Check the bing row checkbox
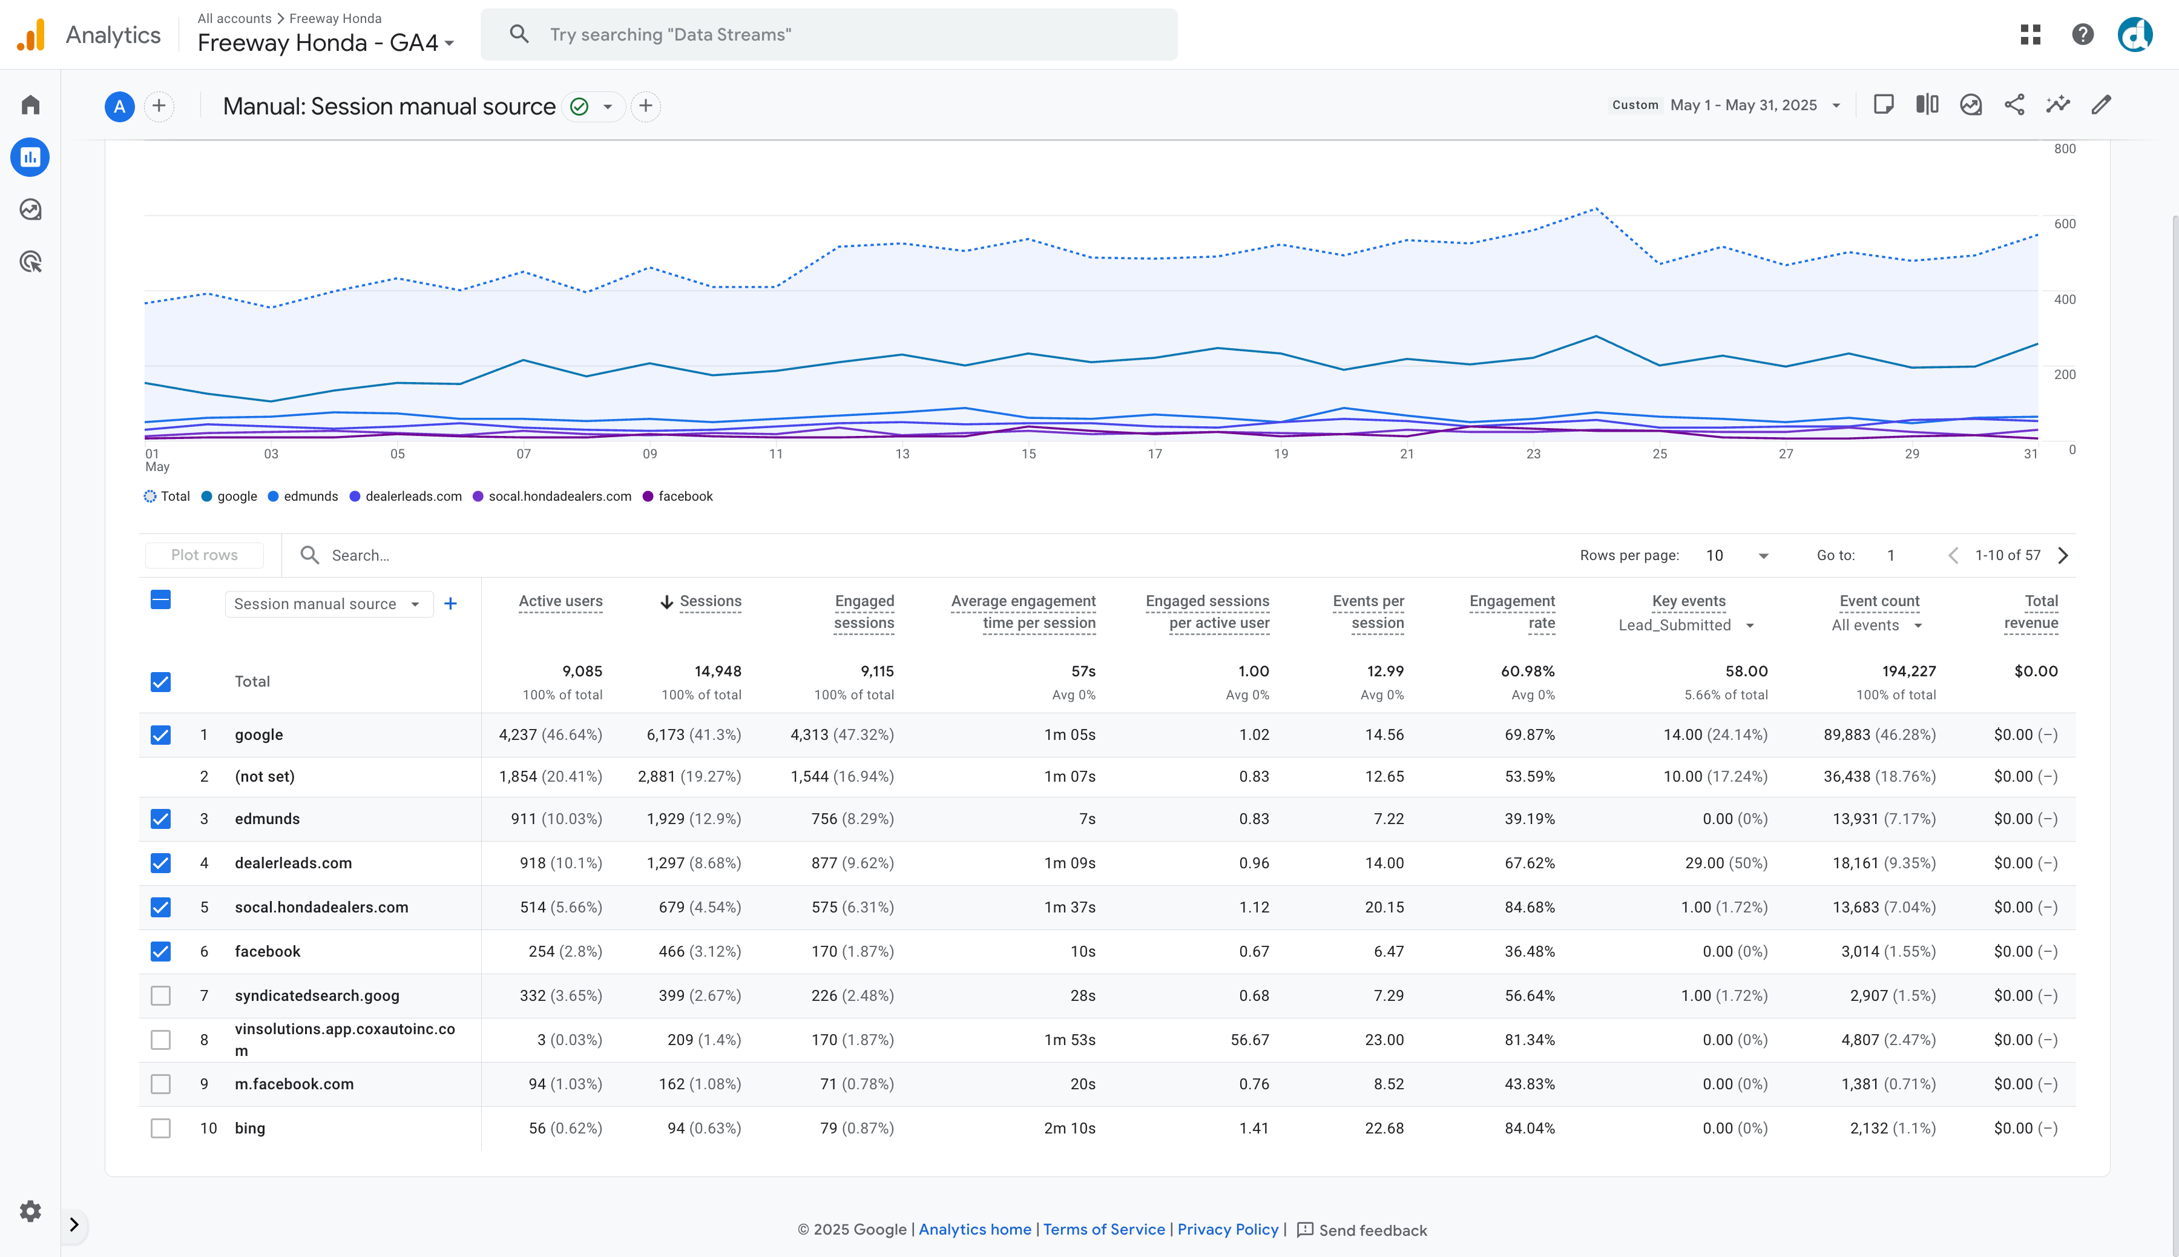The height and width of the screenshot is (1257, 2179). (x=160, y=1129)
